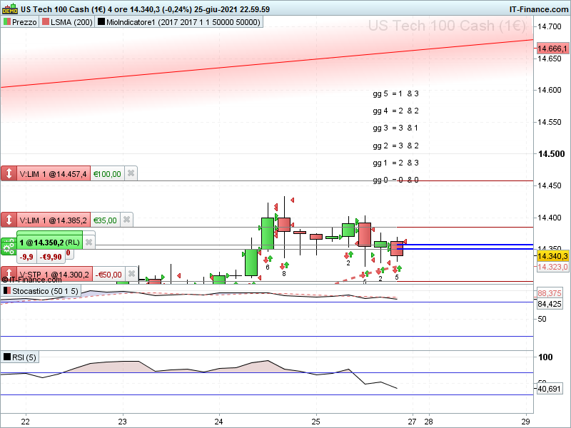Viewport: 571px width, 428px height.
Task: Click the move arrow on V:LIM 14.457,4 order
Action: 9,173
